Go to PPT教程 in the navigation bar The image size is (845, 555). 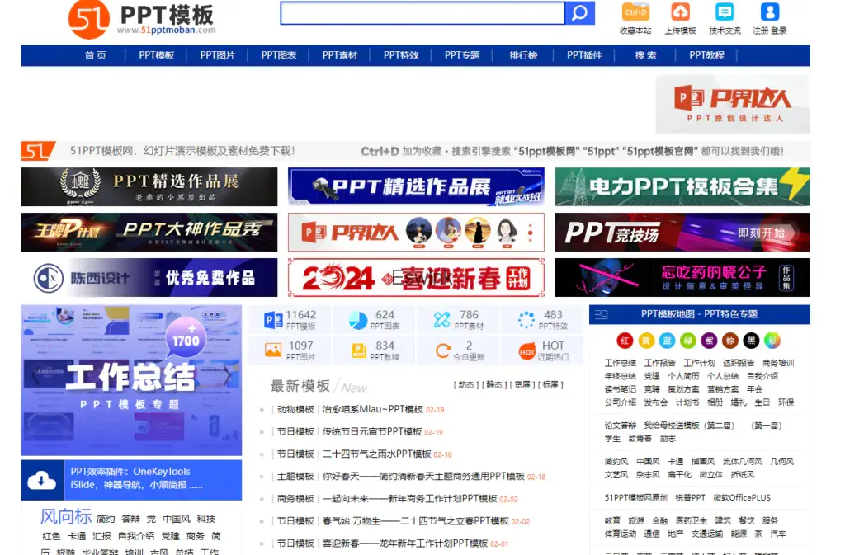click(x=706, y=55)
